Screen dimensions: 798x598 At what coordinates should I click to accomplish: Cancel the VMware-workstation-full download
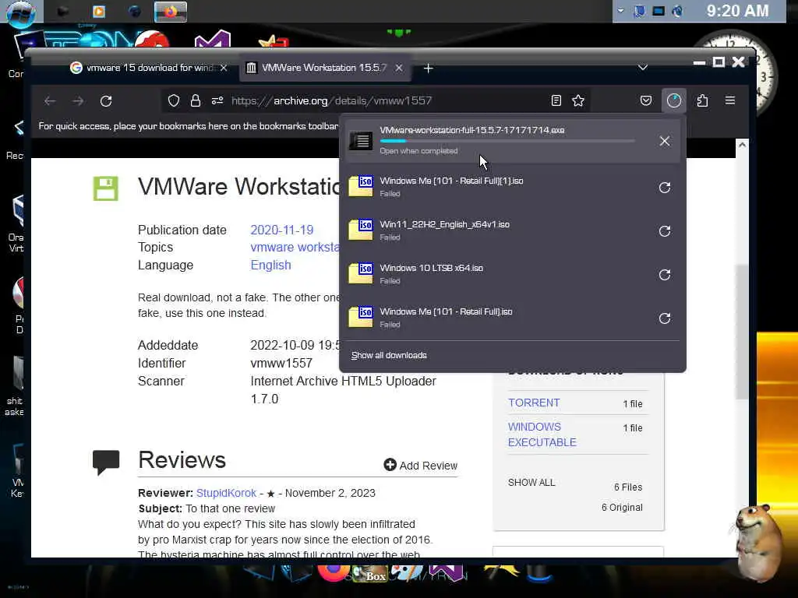coord(665,142)
